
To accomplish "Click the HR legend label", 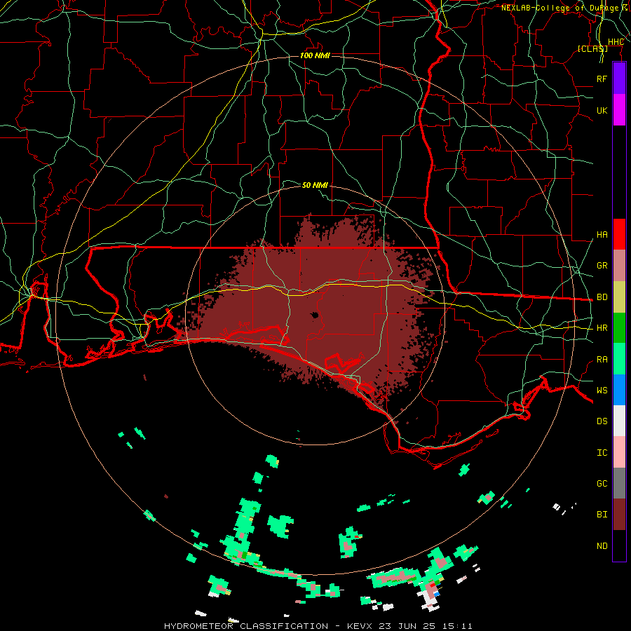I will (602, 328).
